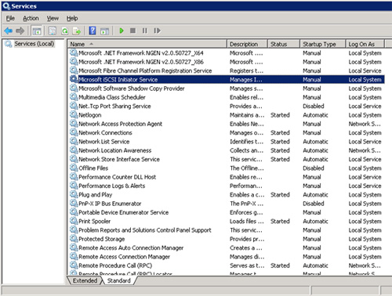Switch to the Standard tab
392x296 pixels.
[x=119, y=280]
